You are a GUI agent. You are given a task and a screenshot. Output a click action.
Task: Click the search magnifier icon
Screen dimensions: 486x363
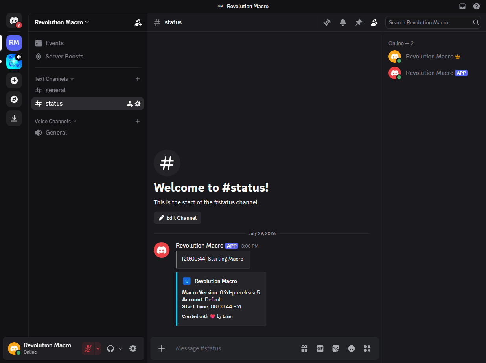476,22
